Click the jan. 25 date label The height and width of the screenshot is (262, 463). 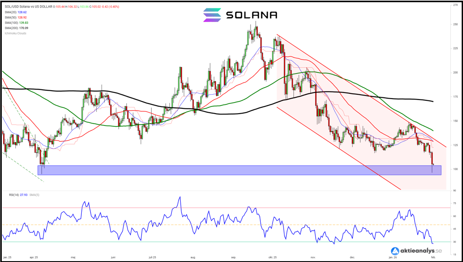(x=7, y=257)
